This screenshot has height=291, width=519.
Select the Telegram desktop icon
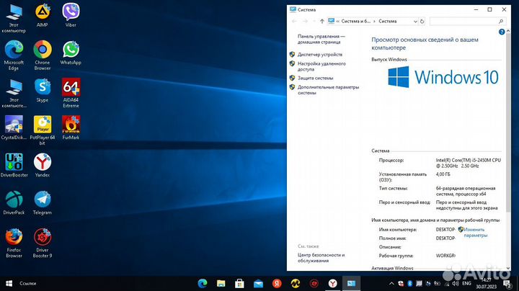click(x=43, y=202)
